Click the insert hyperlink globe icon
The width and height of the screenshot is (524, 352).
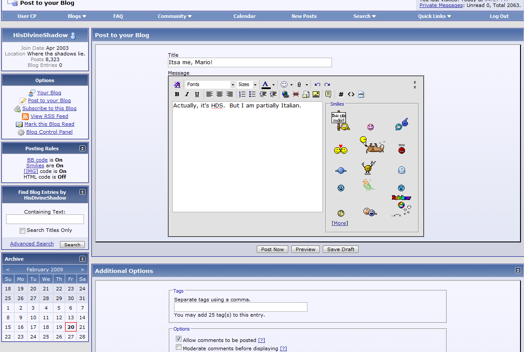(x=285, y=94)
